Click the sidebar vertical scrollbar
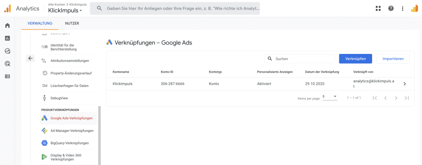 [99, 135]
